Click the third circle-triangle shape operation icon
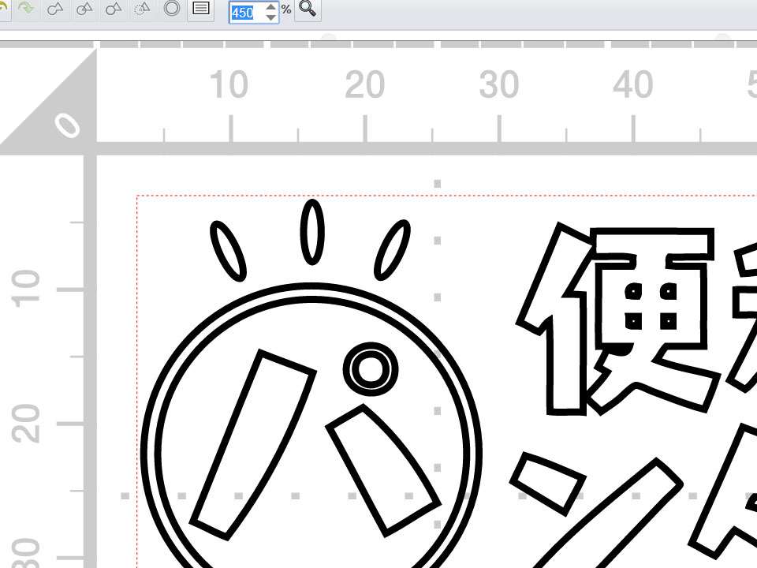This screenshot has width=757, height=568. 114,9
